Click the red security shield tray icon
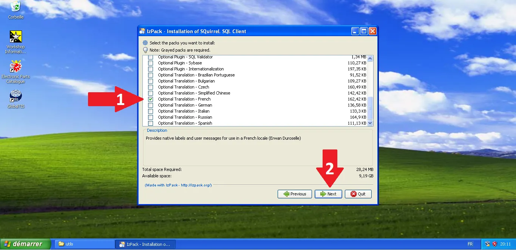The height and width of the screenshot is (250, 516). [494, 244]
